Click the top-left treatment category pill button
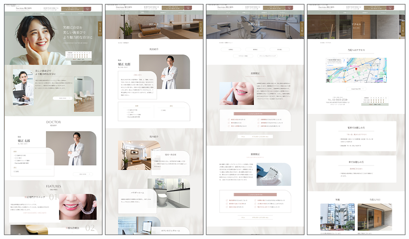The width and height of the screenshot is (409, 239). pos(230,49)
